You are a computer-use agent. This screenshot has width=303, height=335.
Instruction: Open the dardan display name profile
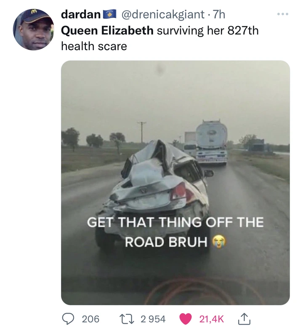[80, 15]
